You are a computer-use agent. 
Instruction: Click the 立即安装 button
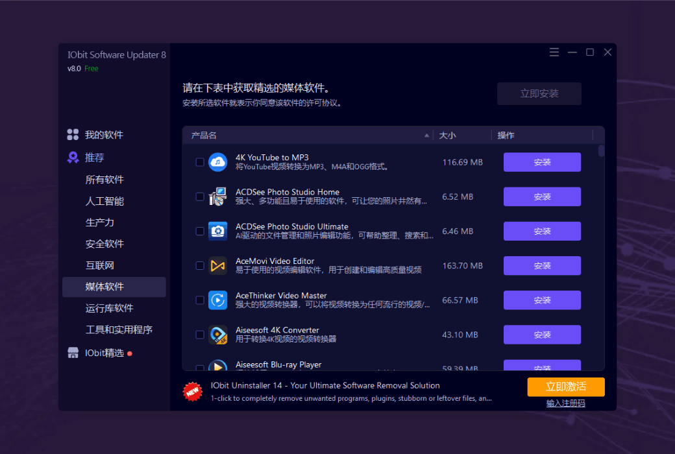tap(539, 93)
